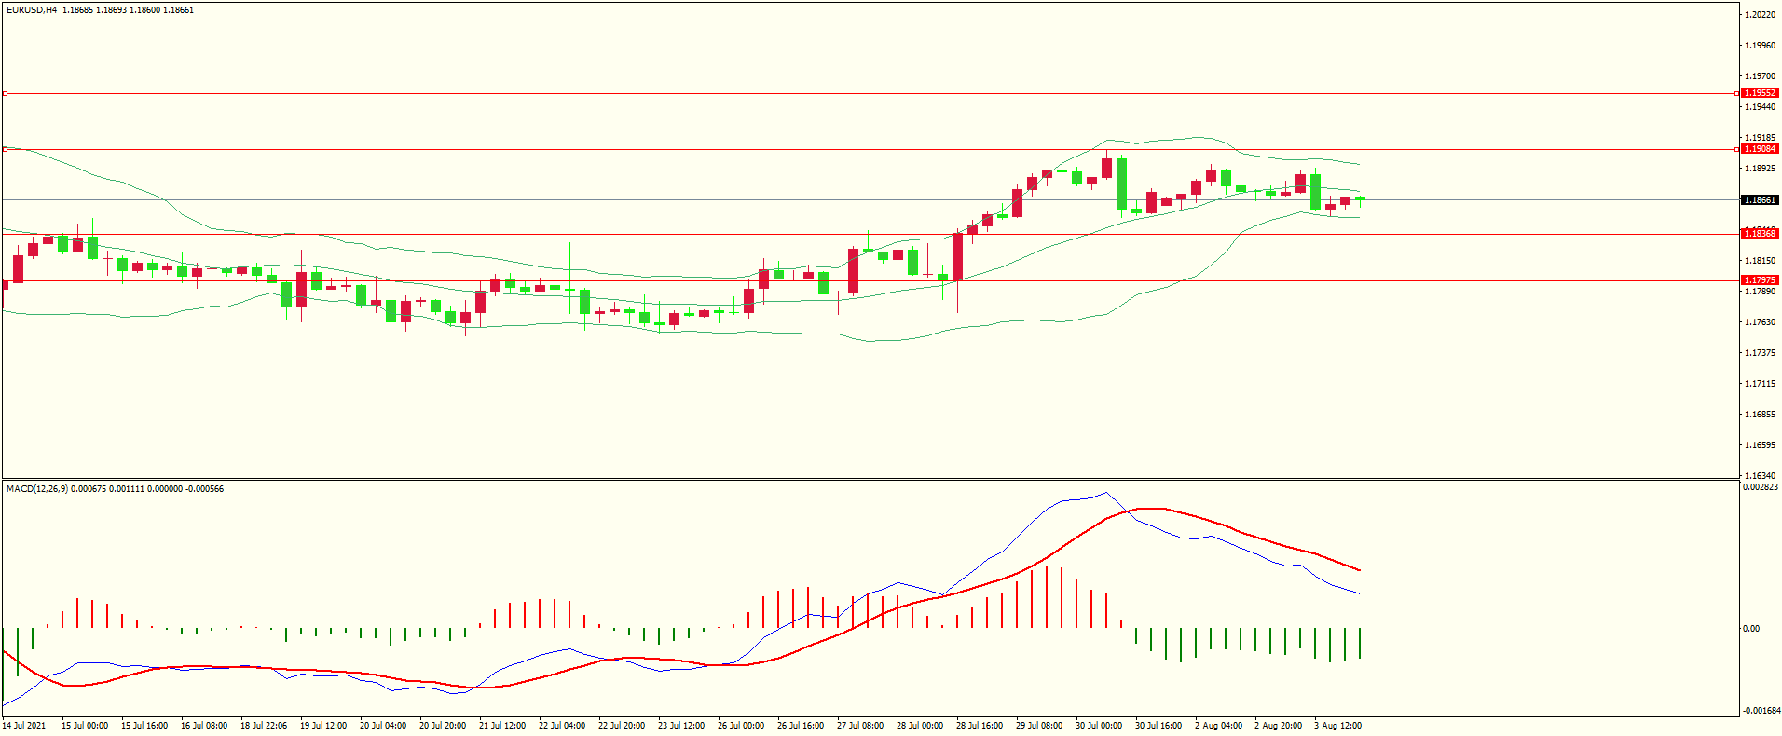The height and width of the screenshot is (736, 1782).
Task: Click the MACD(12,26,9) indicator label
Action: 36,489
